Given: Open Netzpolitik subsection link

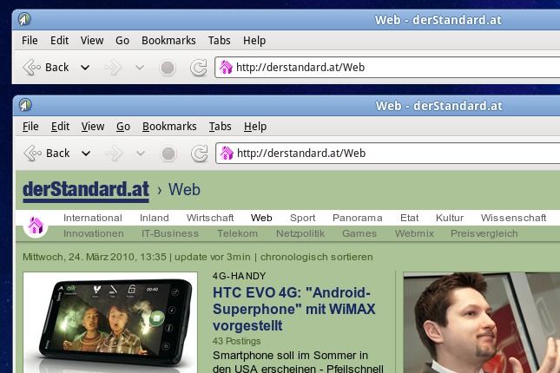Looking at the screenshot, I should click(x=300, y=234).
